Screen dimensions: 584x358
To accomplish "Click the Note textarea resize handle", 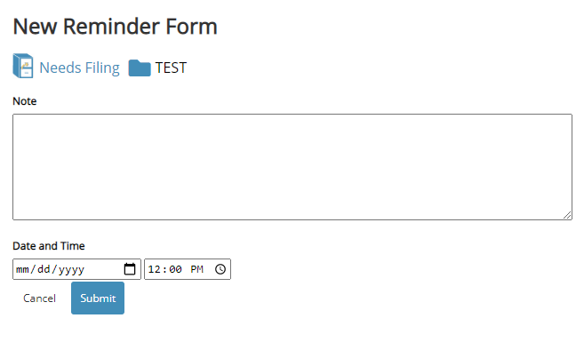I will (x=567, y=215).
